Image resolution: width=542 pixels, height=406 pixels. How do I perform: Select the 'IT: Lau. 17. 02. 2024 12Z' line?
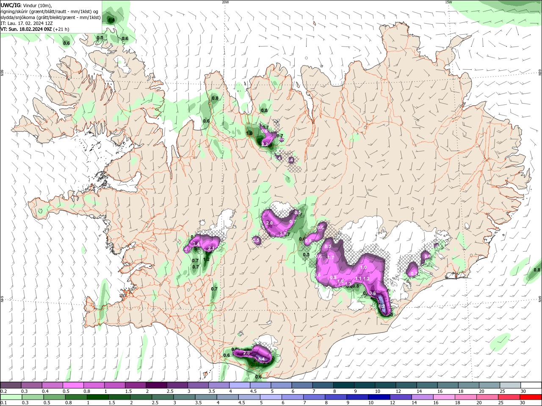click(x=26, y=23)
